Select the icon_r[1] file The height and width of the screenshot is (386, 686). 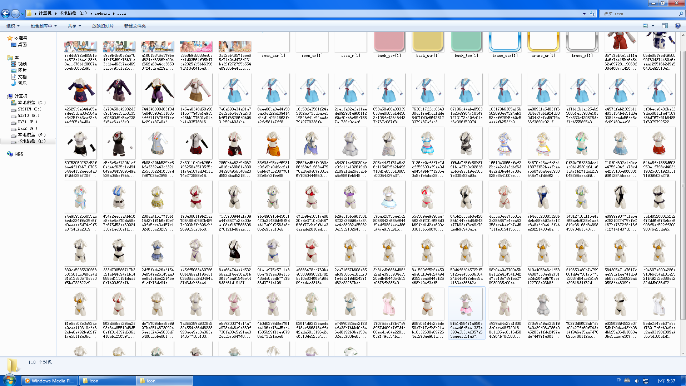pyautogui.click(x=351, y=45)
